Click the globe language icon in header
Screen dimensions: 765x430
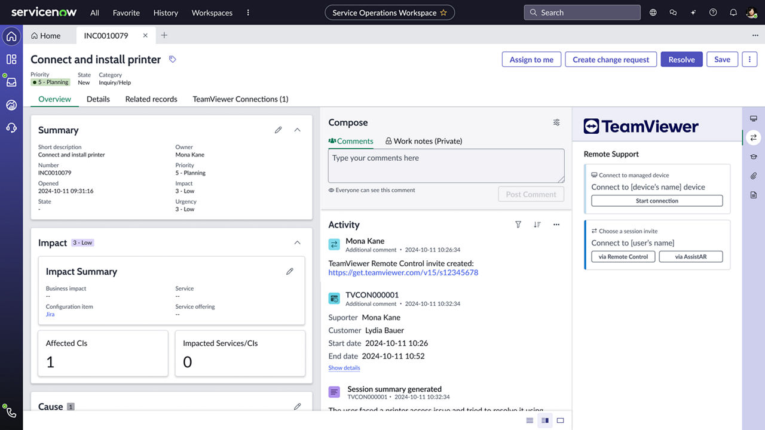[653, 13]
